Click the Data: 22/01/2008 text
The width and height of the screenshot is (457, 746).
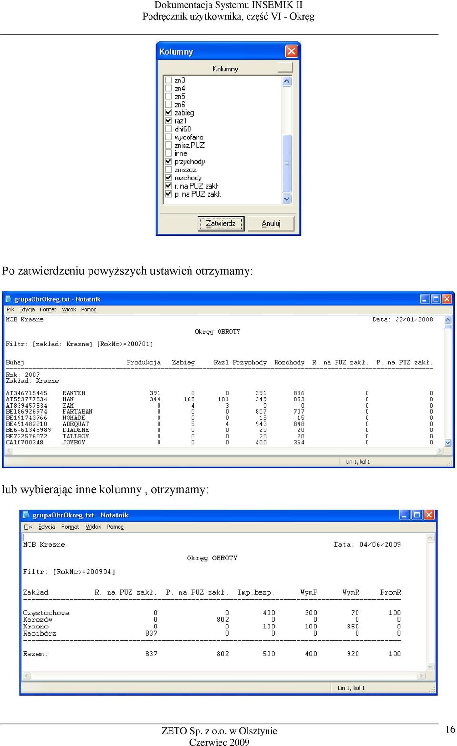click(403, 319)
